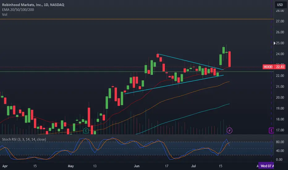Select the Robinhood Markets, Inc. chart title
This screenshot has width=288, height=170.
click(x=33, y=5)
